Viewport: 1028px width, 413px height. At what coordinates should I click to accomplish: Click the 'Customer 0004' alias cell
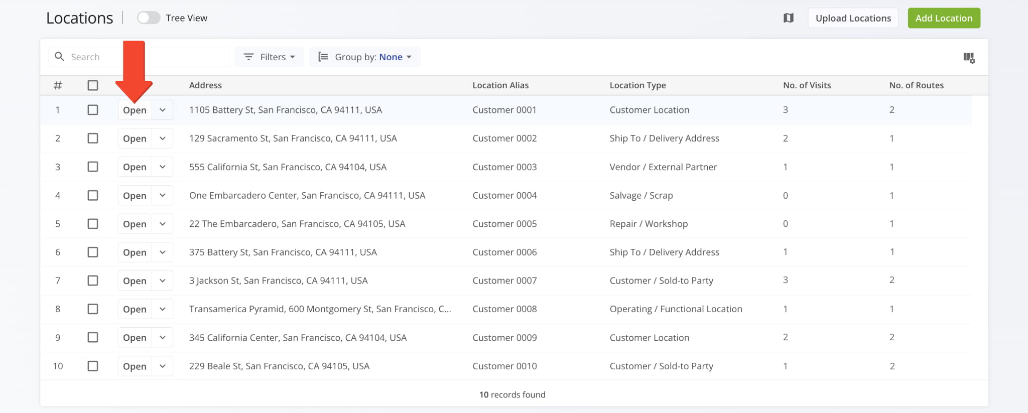tap(504, 195)
